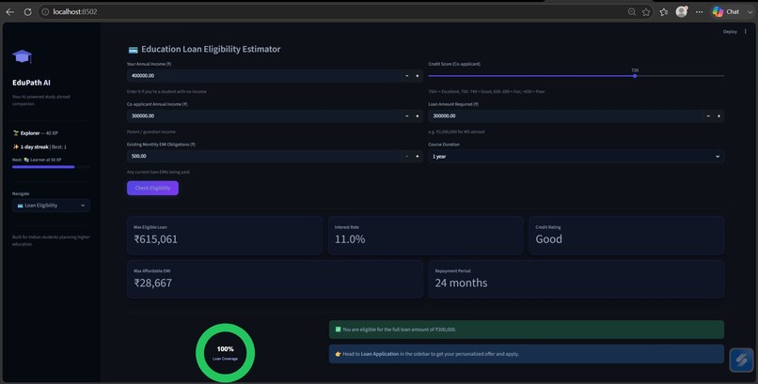The image size is (758, 384).
Task: Click the Next: Learner at 50 XP text
Action: [x=37, y=160]
